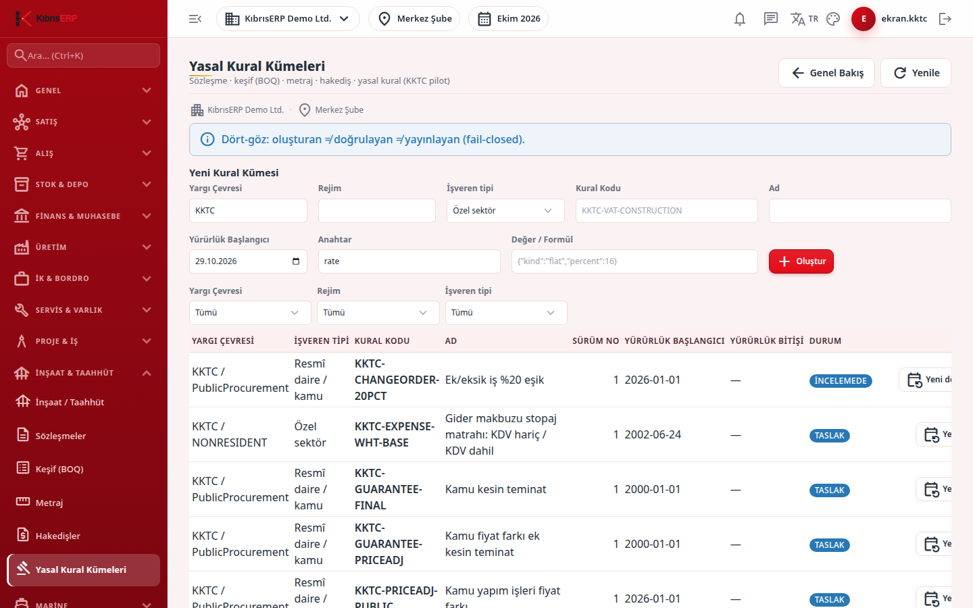Focus the sidebar search field
This screenshot has width=973, height=608.
(83, 55)
